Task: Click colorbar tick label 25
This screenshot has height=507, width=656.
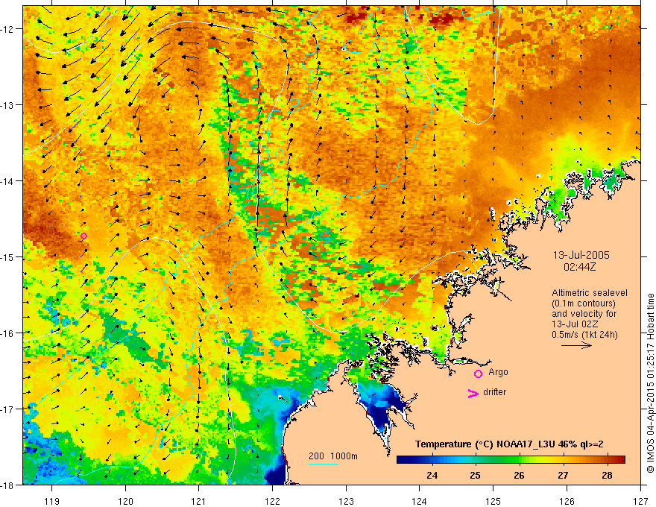Action: pos(475,475)
